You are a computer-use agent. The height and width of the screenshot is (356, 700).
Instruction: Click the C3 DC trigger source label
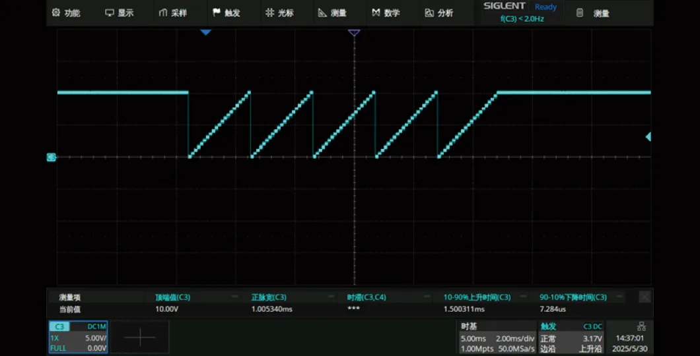(593, 326)
